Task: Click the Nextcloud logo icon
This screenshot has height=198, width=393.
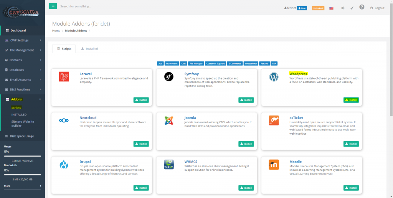Action: pyautogui.click(x=64, y=120)
